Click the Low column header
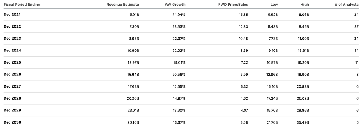 point(274,5)
